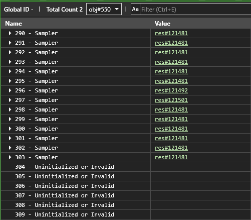Click the 'Total Count 2' label

coord(65,10)
